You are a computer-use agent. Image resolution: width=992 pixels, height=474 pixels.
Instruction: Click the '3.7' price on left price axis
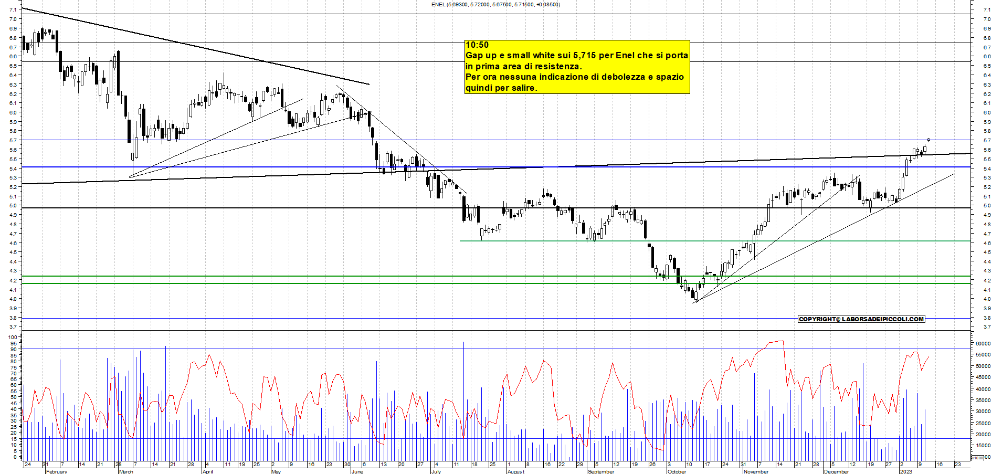[x=12, y=327]
